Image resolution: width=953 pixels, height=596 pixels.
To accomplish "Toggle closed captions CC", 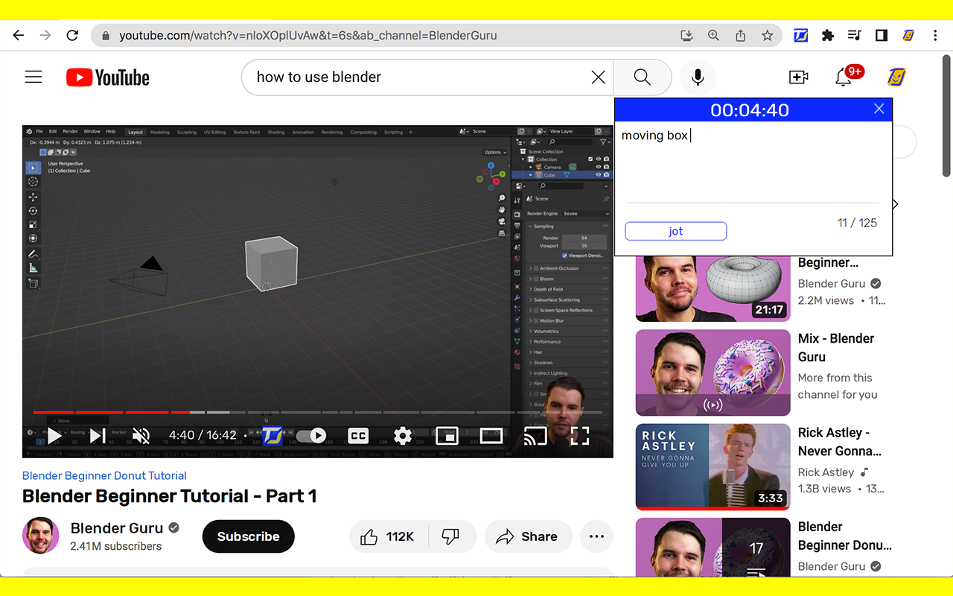I will pyautogui.click(x=358, y=436).
